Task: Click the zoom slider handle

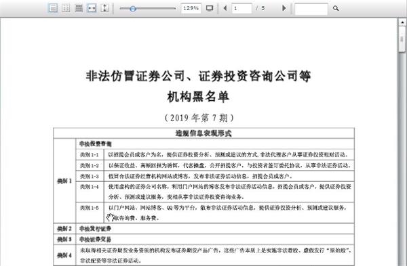Action: click(x=133, y=9)
